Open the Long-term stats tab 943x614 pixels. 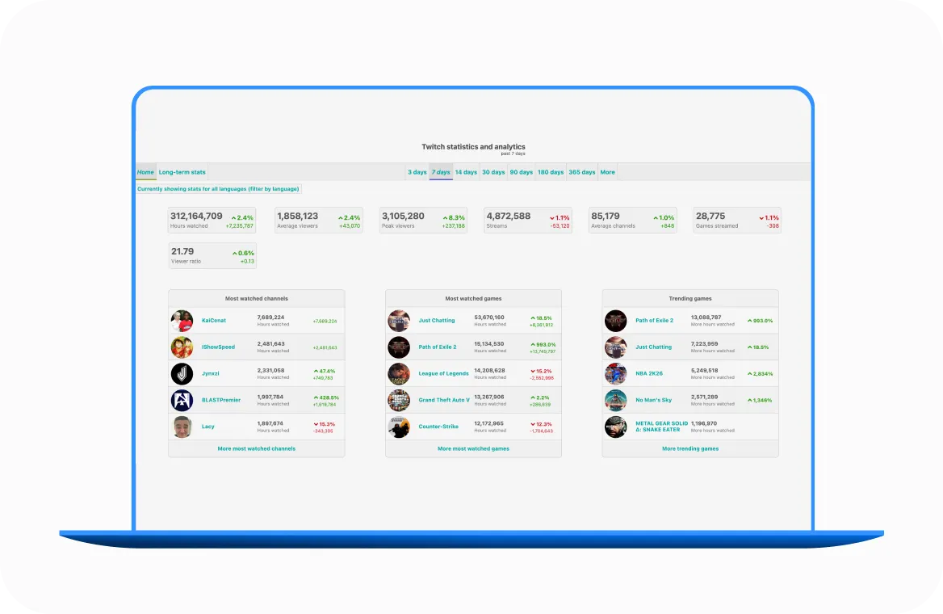point(181,171)
